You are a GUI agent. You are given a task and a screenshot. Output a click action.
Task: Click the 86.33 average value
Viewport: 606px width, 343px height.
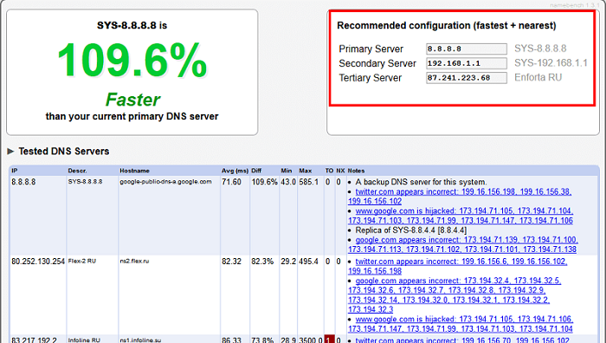point(231,340)
